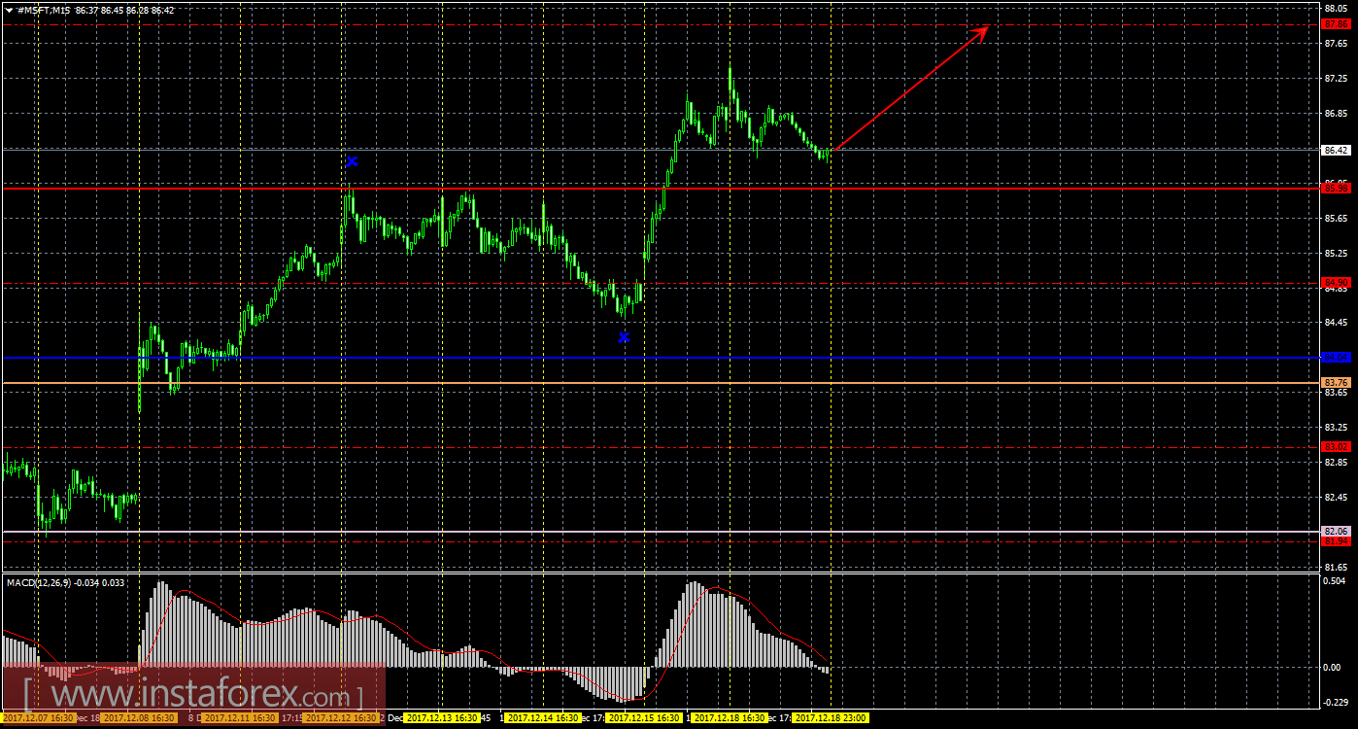Click the -0.229 value on the MACD scale
1358x729 pixels.
[1335, 703]
